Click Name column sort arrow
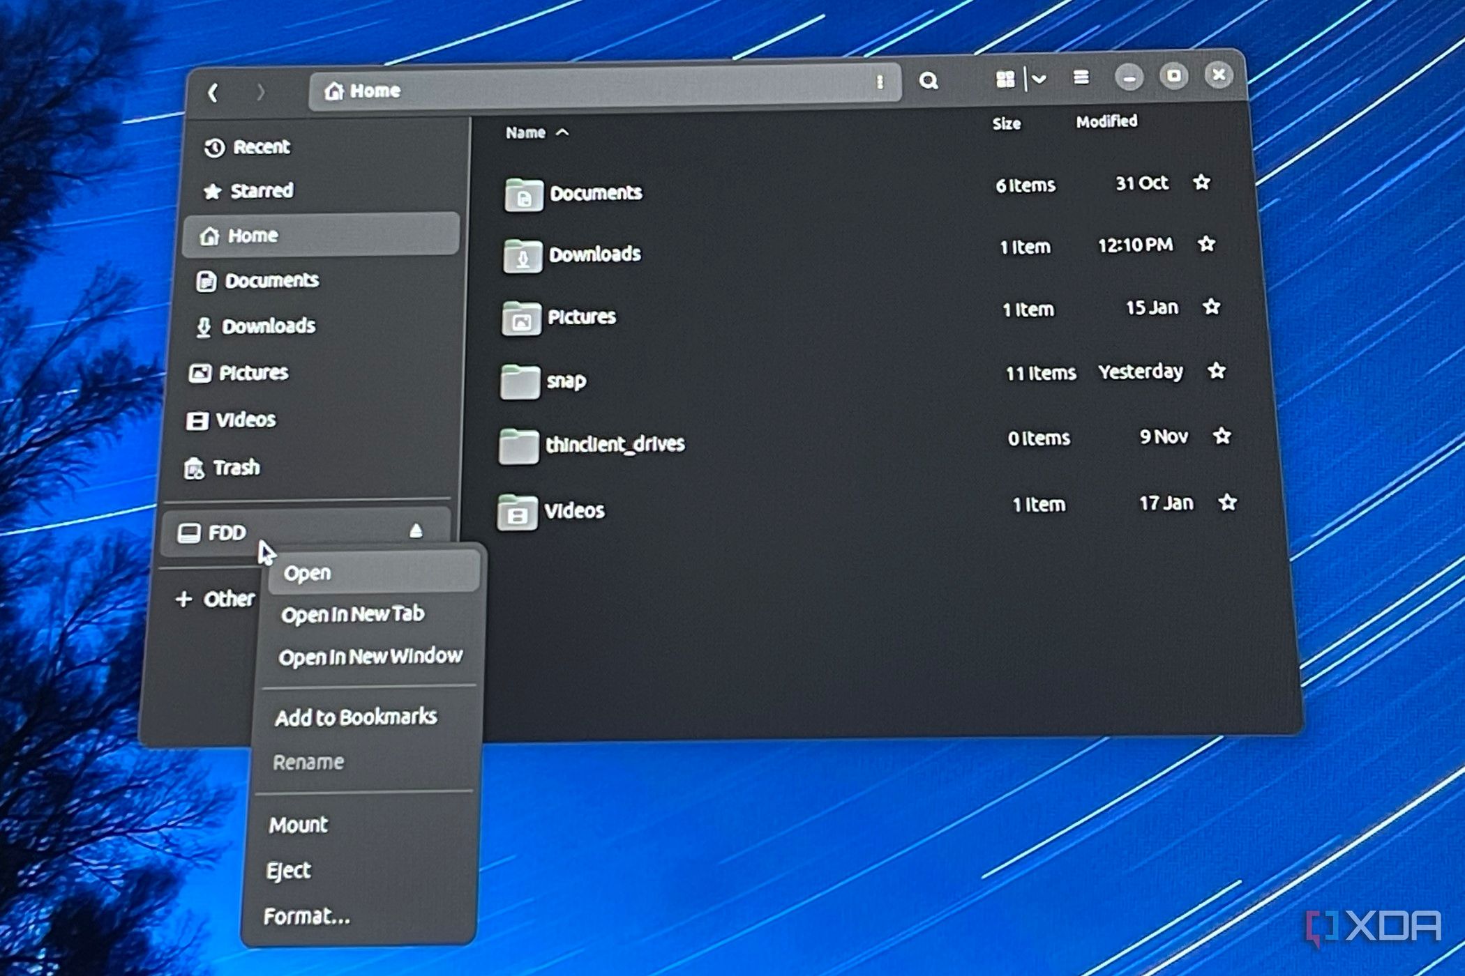This screenshot has width=1465, height=976. pyautogui.click(x=562, y=132)
